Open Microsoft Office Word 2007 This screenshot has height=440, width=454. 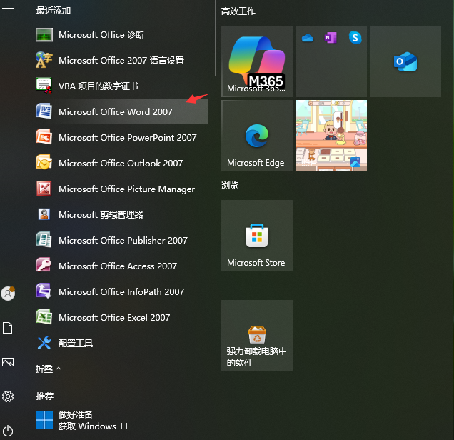114,112
